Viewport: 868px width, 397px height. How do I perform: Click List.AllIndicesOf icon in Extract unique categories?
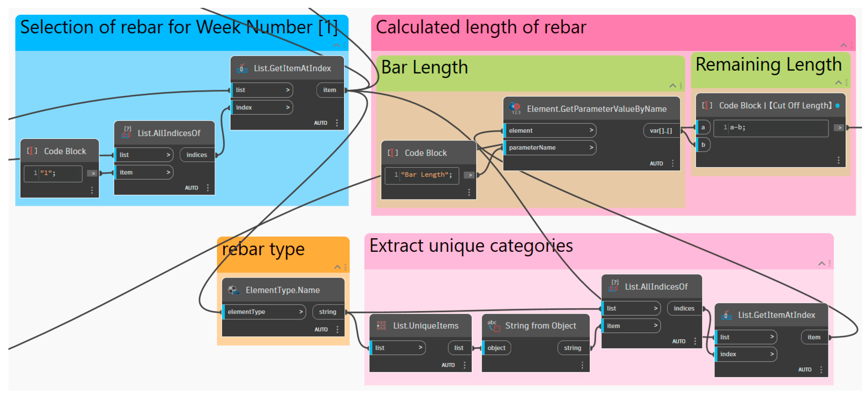(x=614, y=286)
